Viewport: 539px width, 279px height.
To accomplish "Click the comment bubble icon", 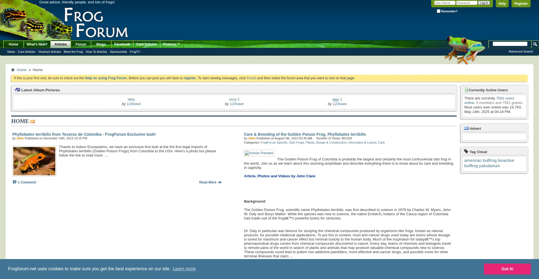I will [15, 182].
